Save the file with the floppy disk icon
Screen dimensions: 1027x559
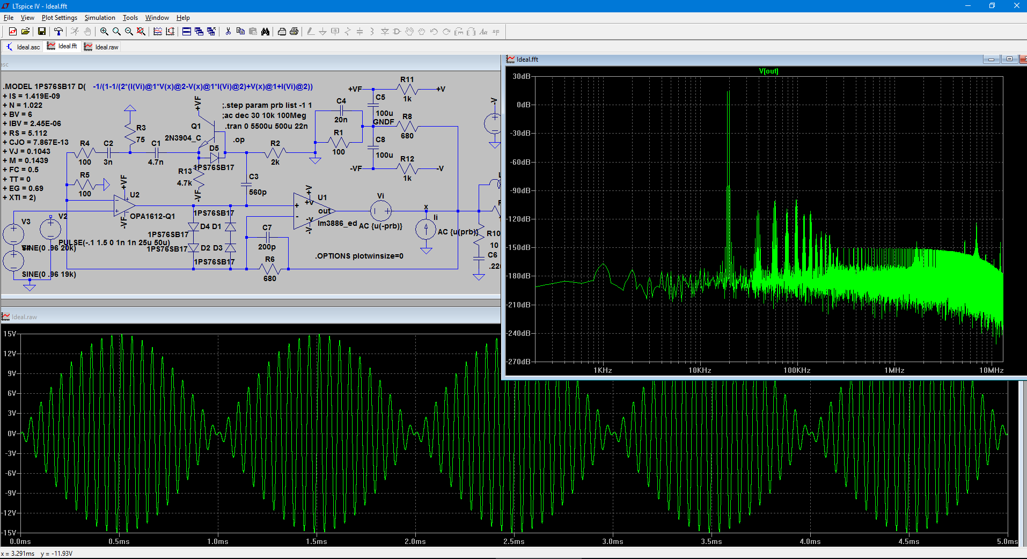point(41,32)
